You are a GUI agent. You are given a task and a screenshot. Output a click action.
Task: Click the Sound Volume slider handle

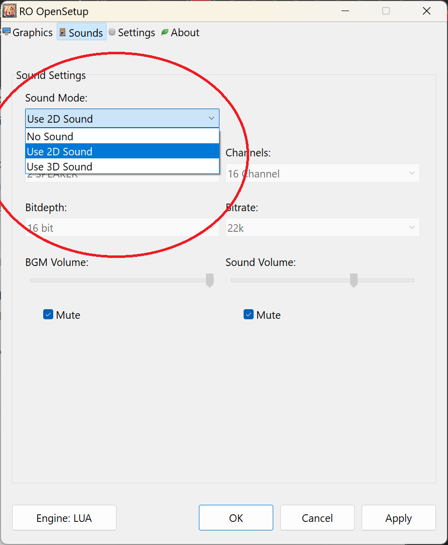(x=354, y=280)
